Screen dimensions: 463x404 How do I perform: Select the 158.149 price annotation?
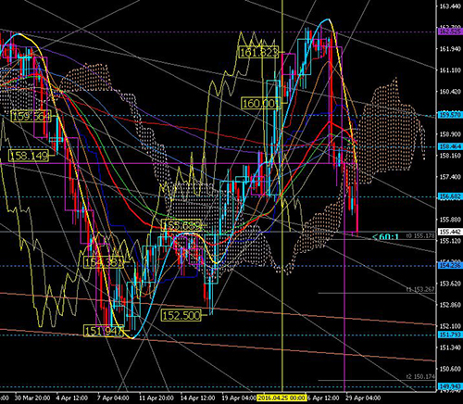point(29,156)
